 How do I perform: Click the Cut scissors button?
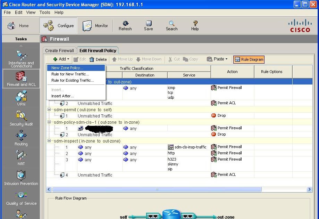click(x=174, y=59)
